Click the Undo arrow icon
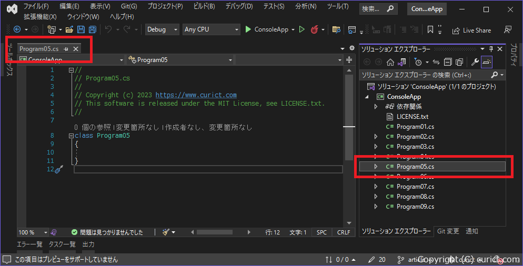Viewport: 523px width, 266px height. point(108,29)
